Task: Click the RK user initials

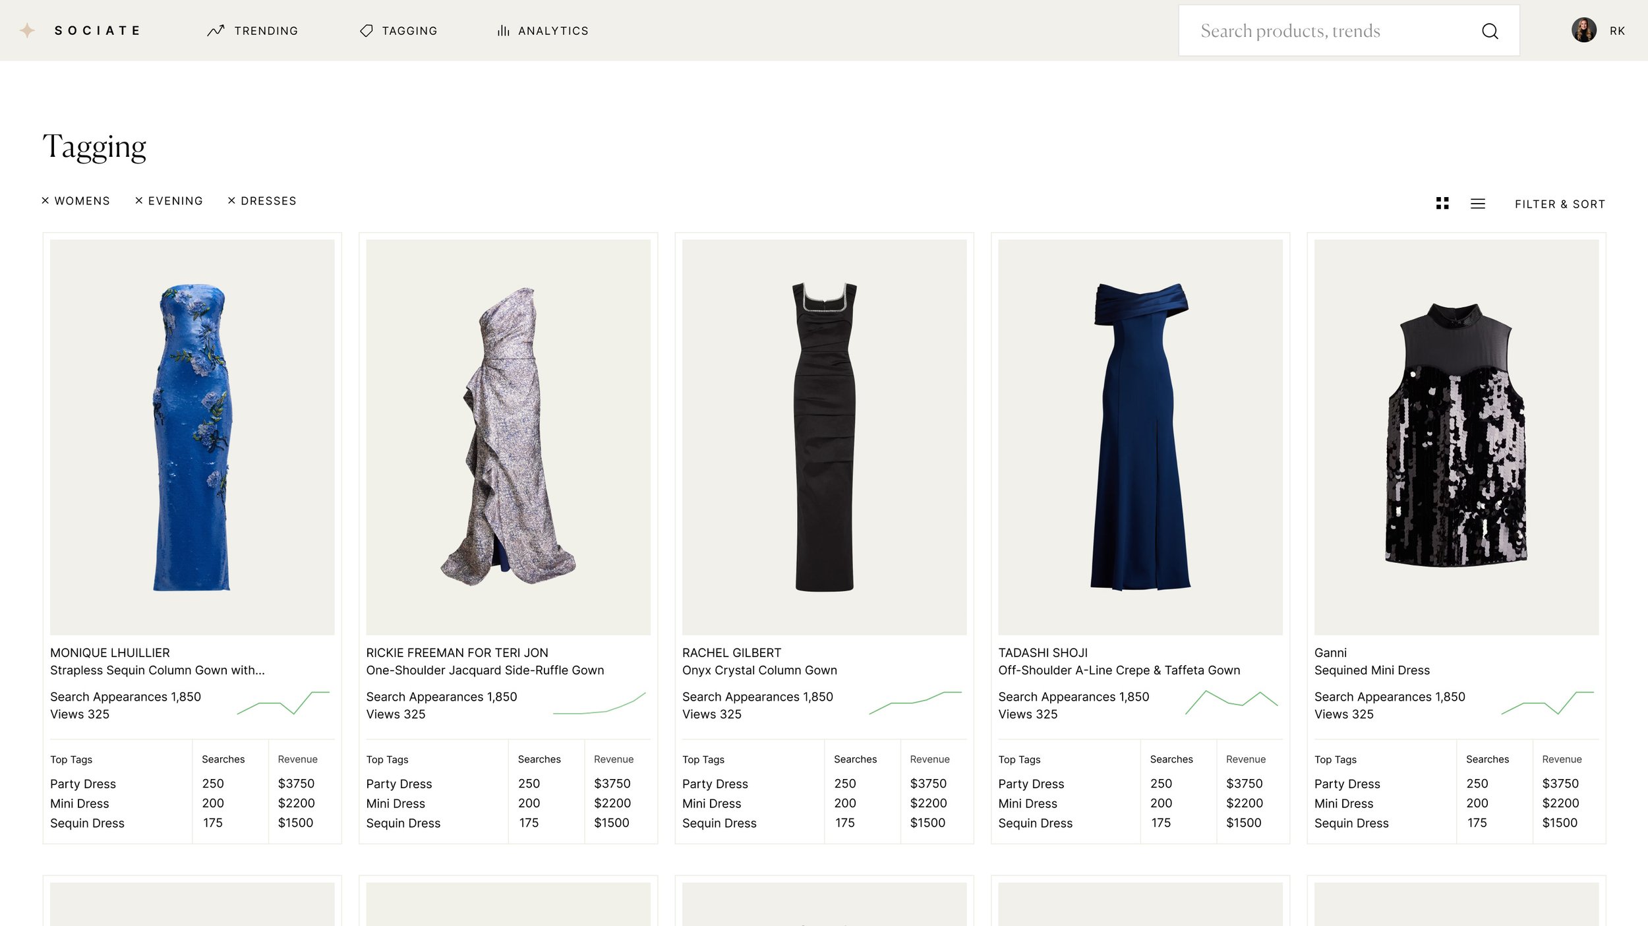Action: coord(1617,31)
